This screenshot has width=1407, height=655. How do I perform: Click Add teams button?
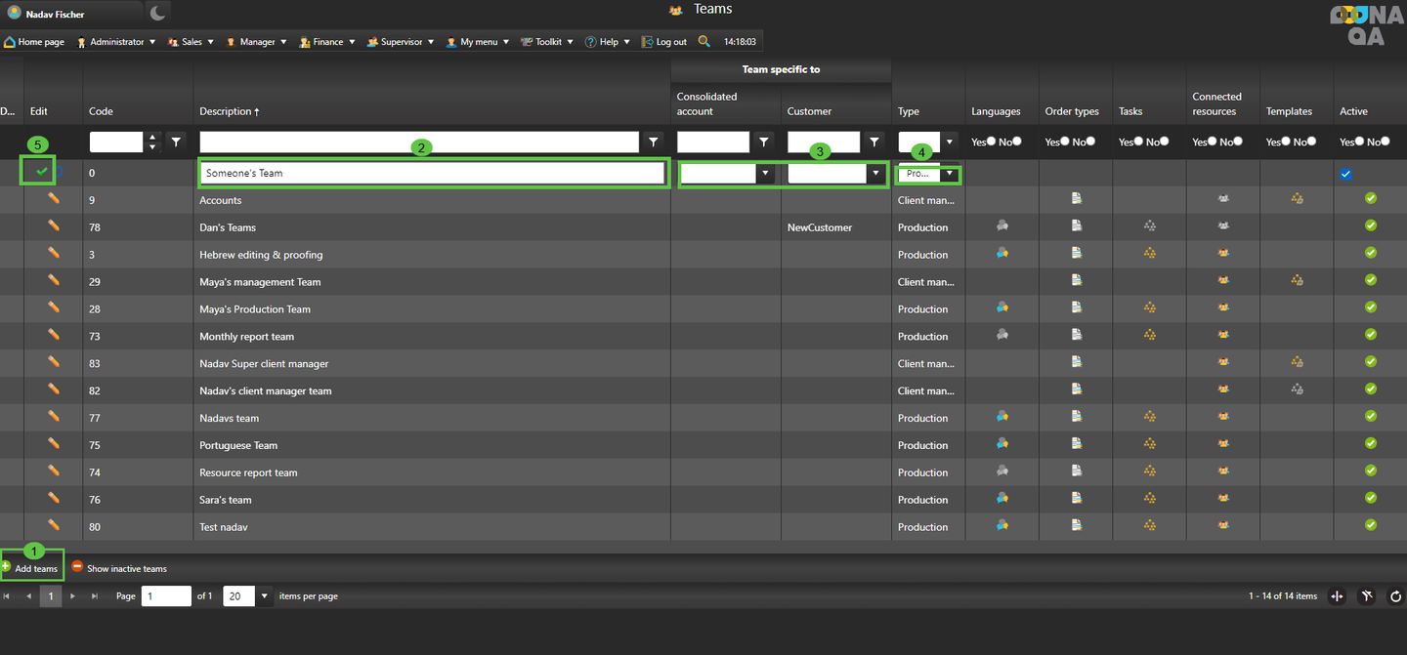click(30, 568)
